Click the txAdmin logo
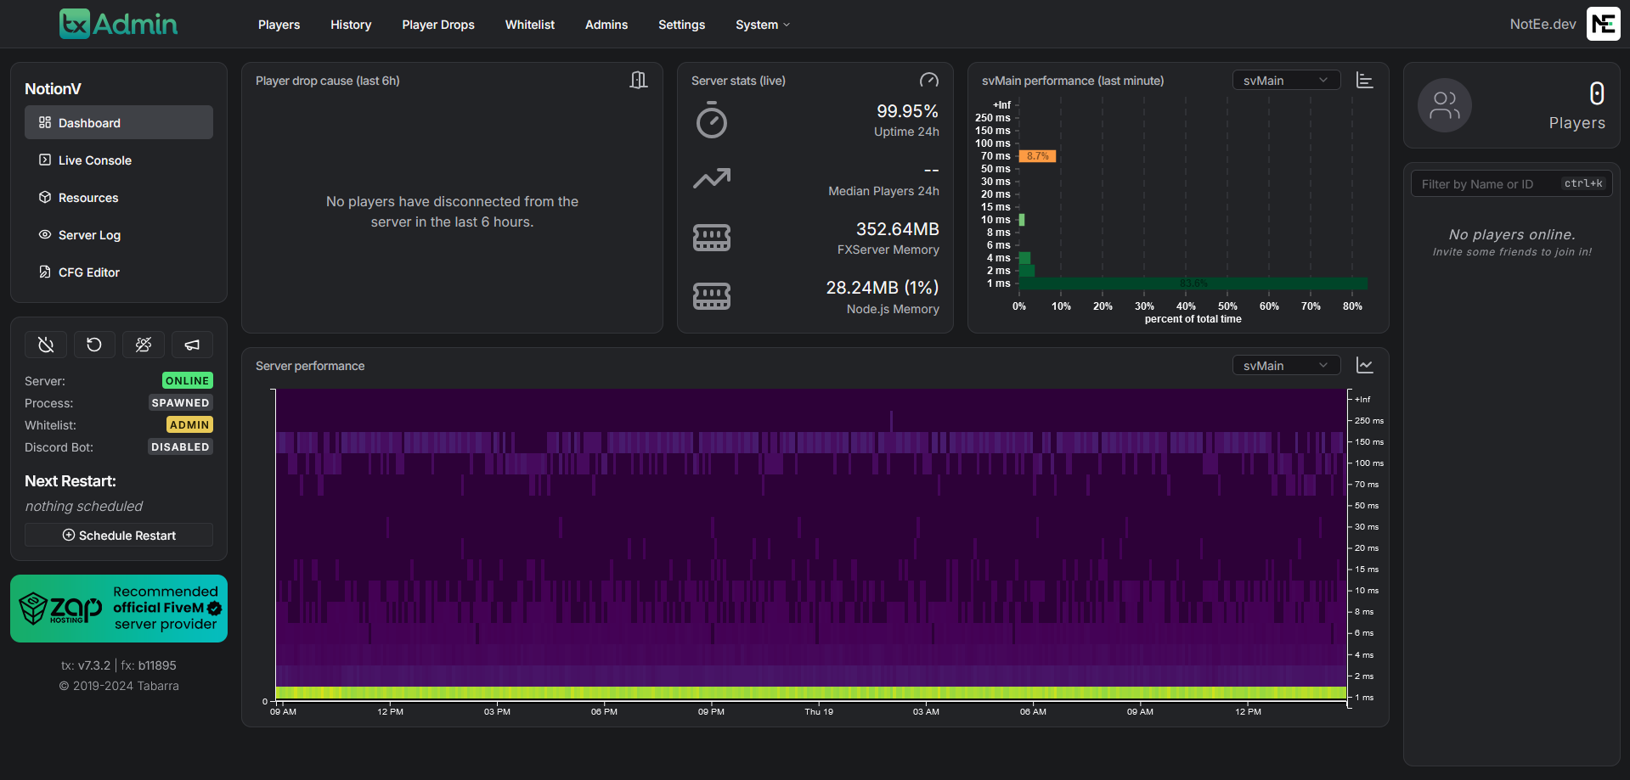The width and height of the screenshot is (1630, 780). pyautogui.click(x=118, y=24)
